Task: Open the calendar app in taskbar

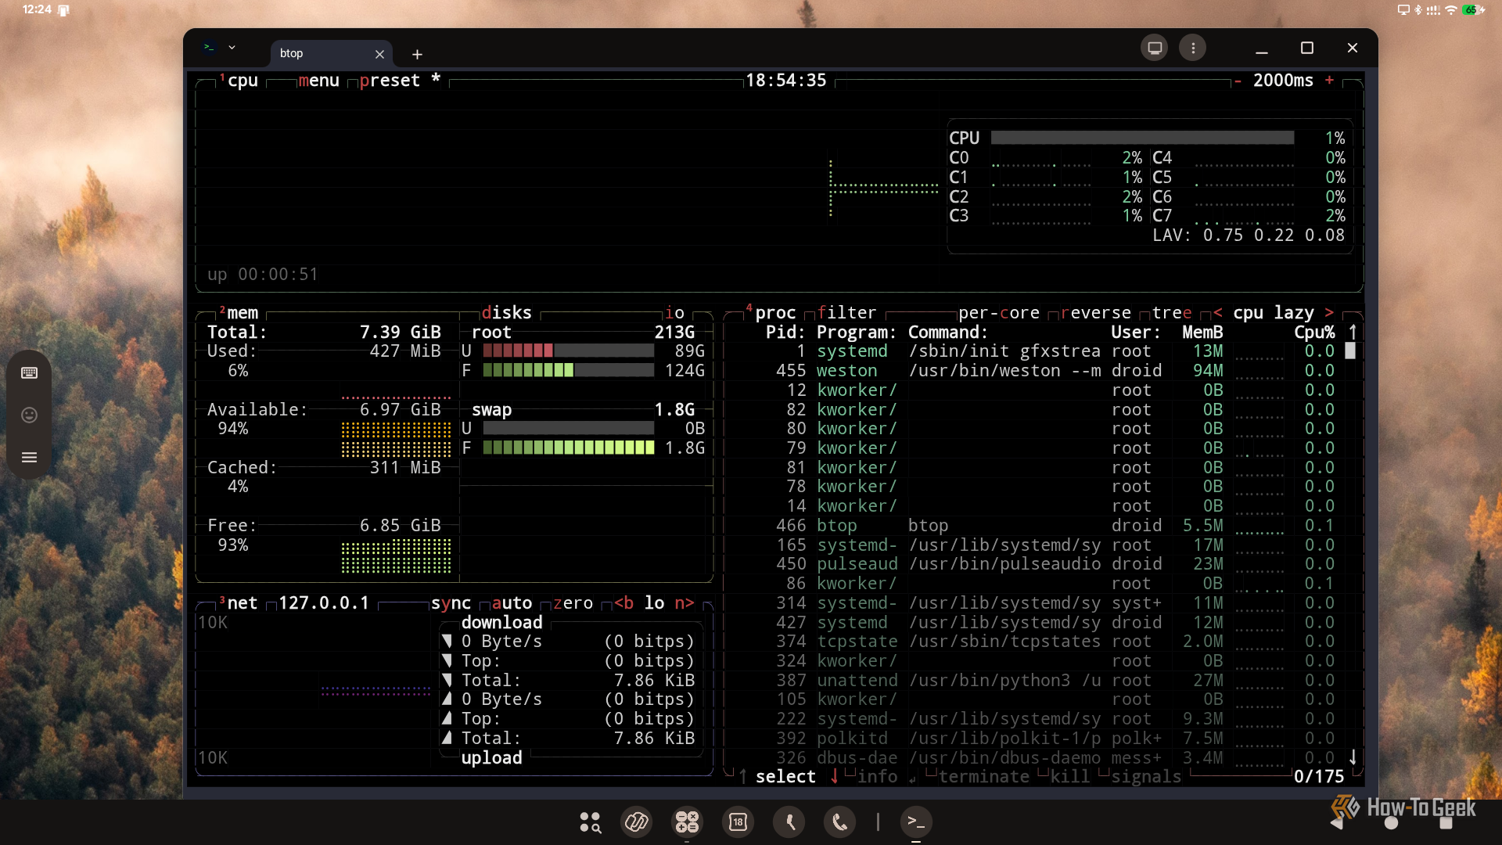Action: pyautogui.click(x=738, y=822)
